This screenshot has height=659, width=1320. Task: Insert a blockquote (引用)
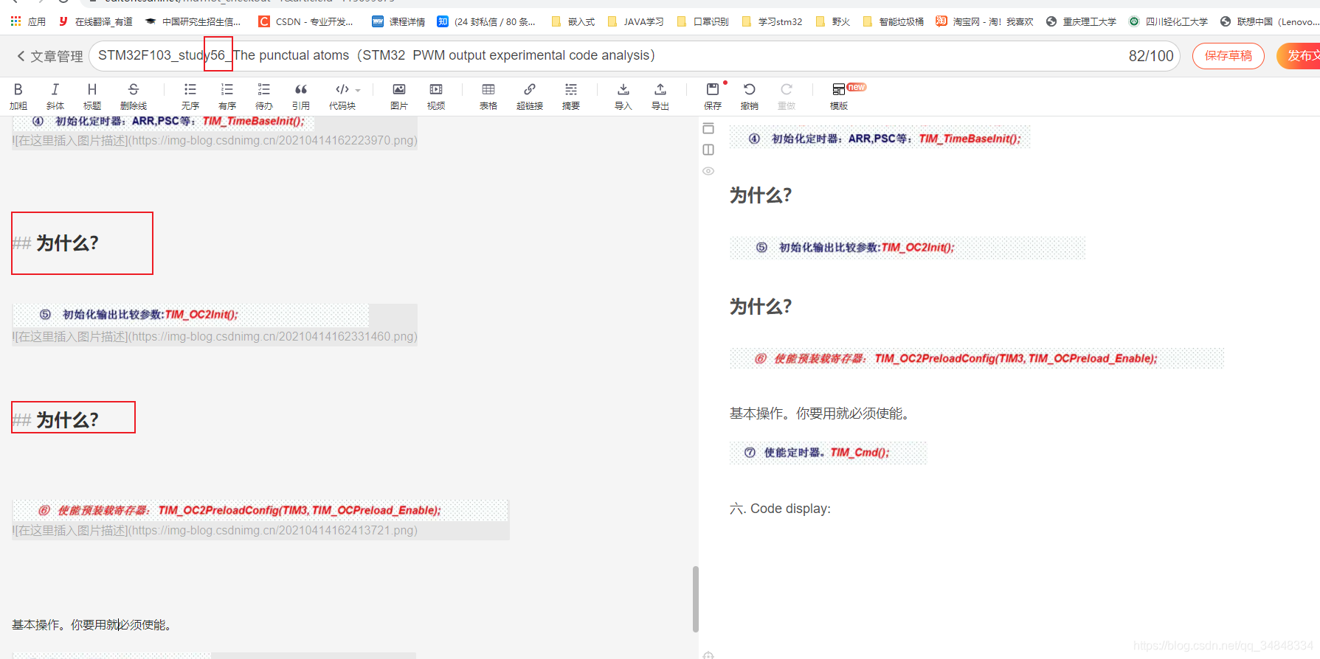(301, 97)
